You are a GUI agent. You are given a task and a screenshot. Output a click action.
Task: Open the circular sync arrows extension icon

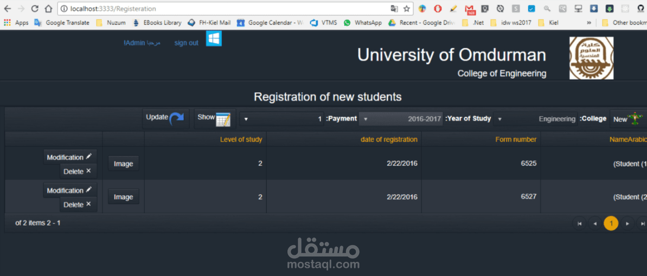coord(501,8)
